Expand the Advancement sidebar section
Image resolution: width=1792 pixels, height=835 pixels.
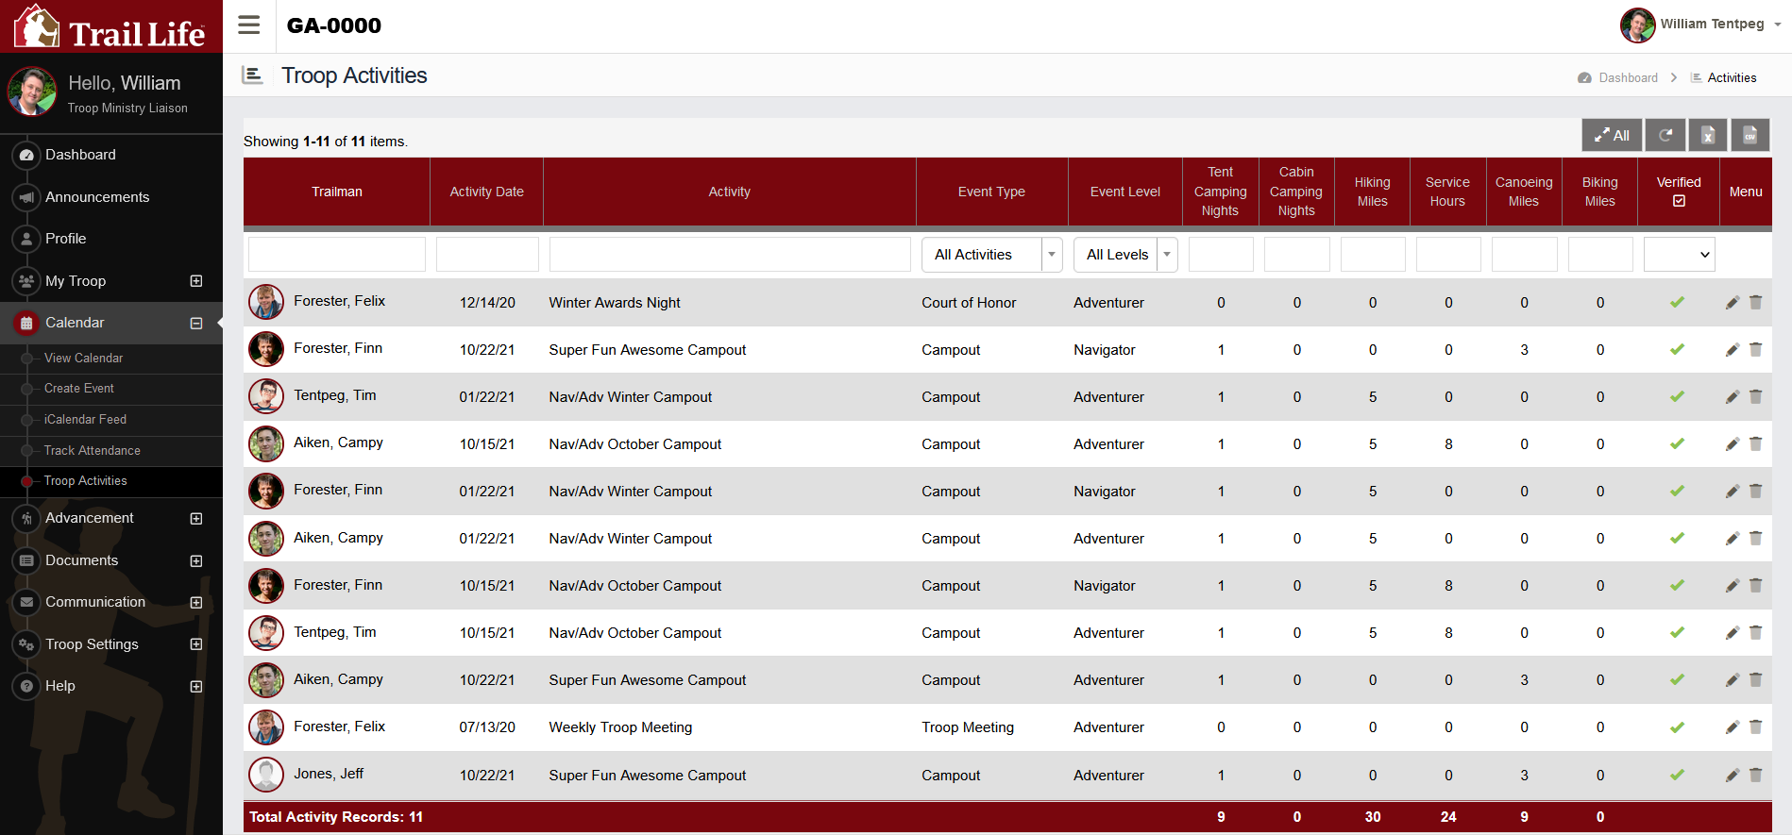point(196,518)
